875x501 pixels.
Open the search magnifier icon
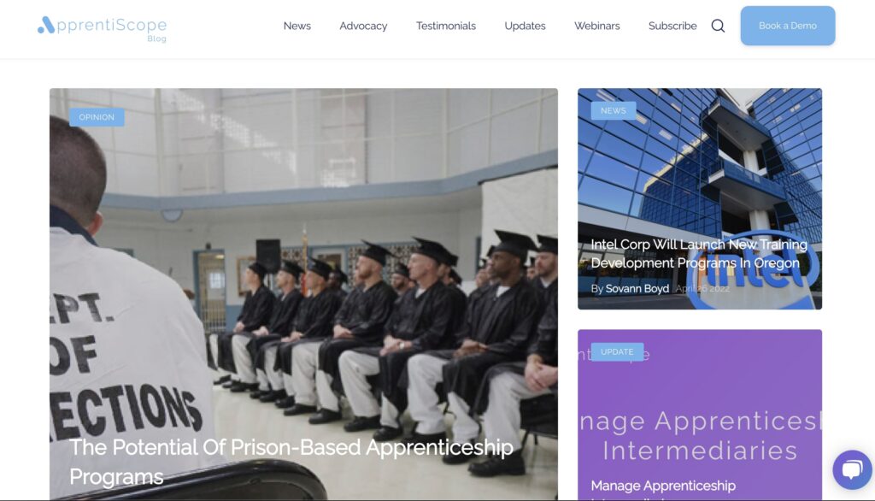coord(718,26)
